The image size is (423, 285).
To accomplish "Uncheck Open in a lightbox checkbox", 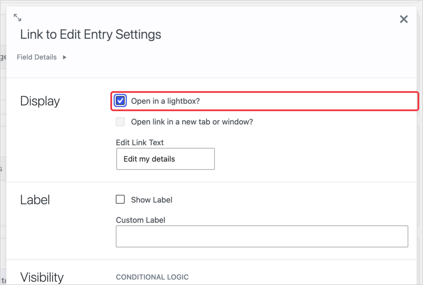I will point(120,101).
